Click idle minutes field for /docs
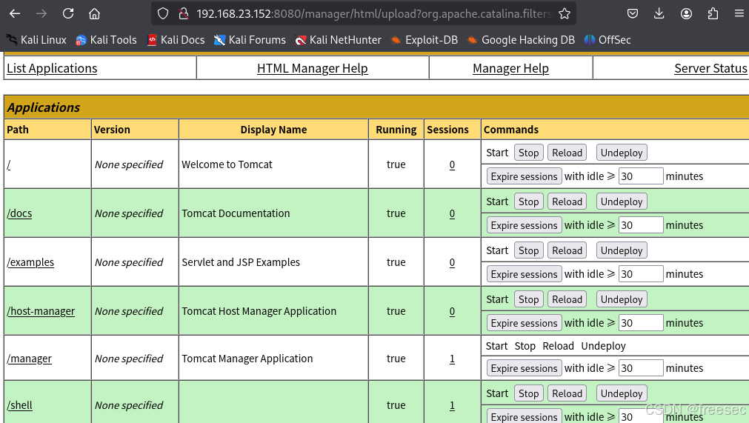This screenshot has width=749, height=423. [x=641, y=225]
